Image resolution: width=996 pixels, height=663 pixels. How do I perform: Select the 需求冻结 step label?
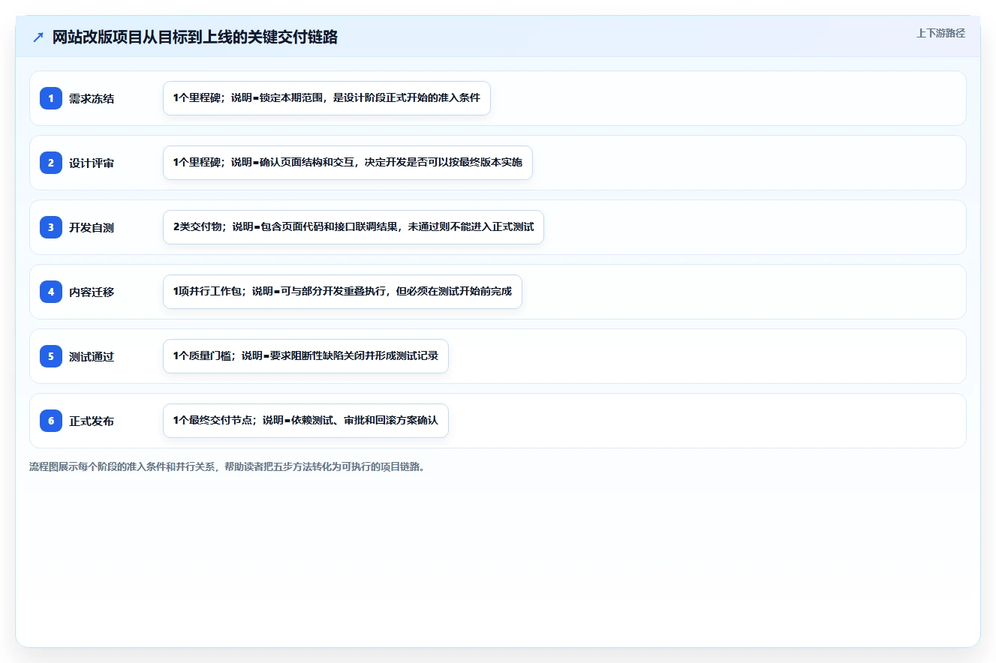(x=92, y=99)
